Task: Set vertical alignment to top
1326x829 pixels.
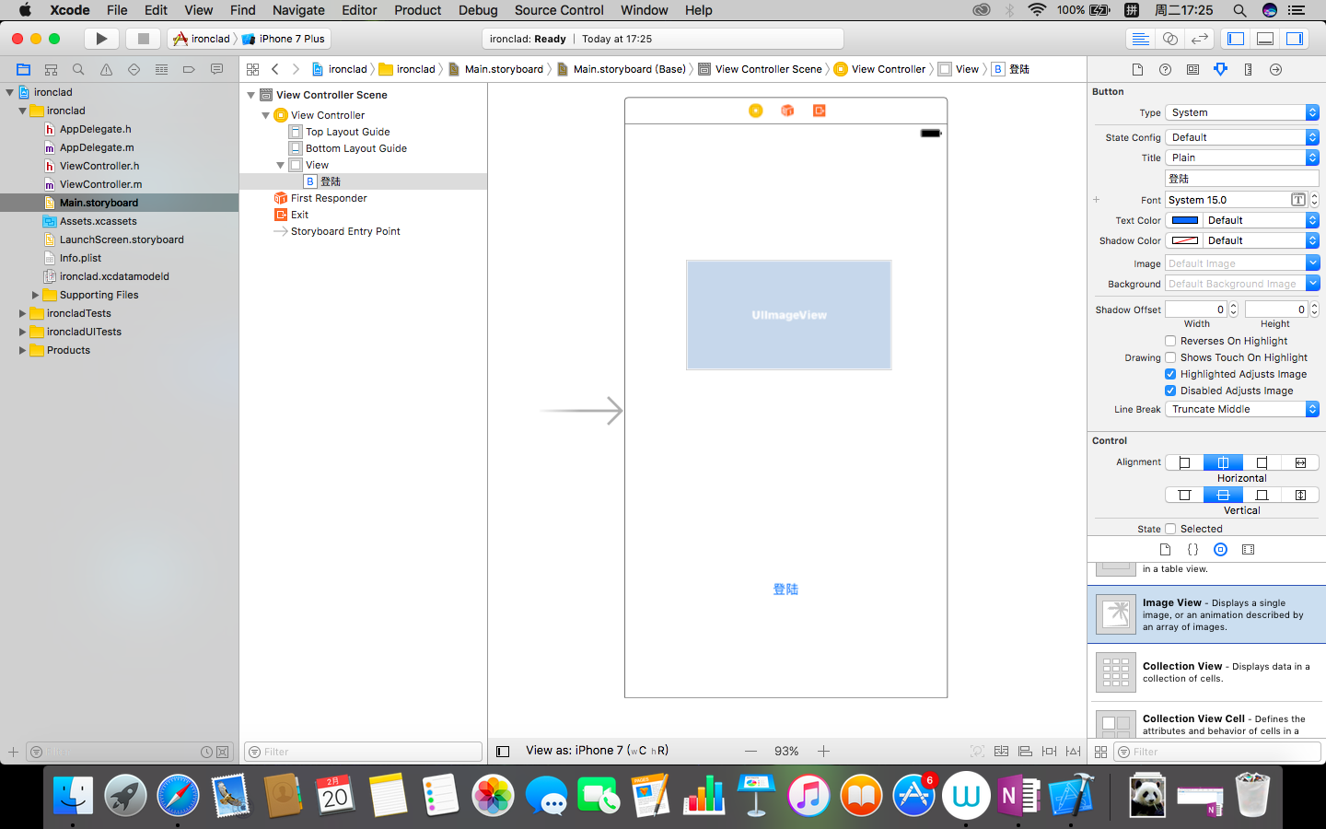Action: (x=1185, y=495)
